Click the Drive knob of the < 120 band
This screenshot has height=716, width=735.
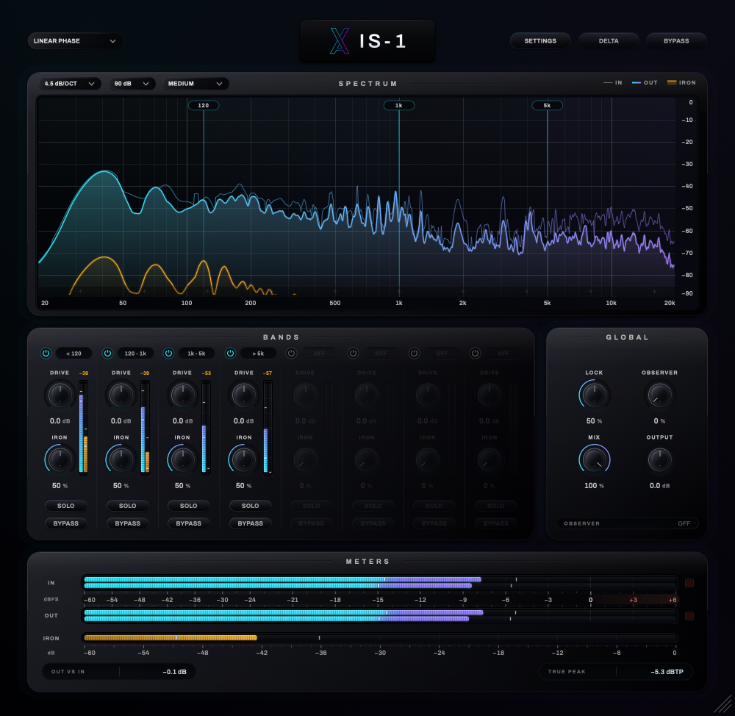tap(60, 395)
